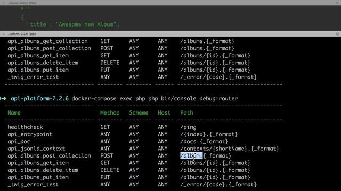
Task: Click the api-platform-2.2.6 prompt directory
Action: [x=39, y=98]
